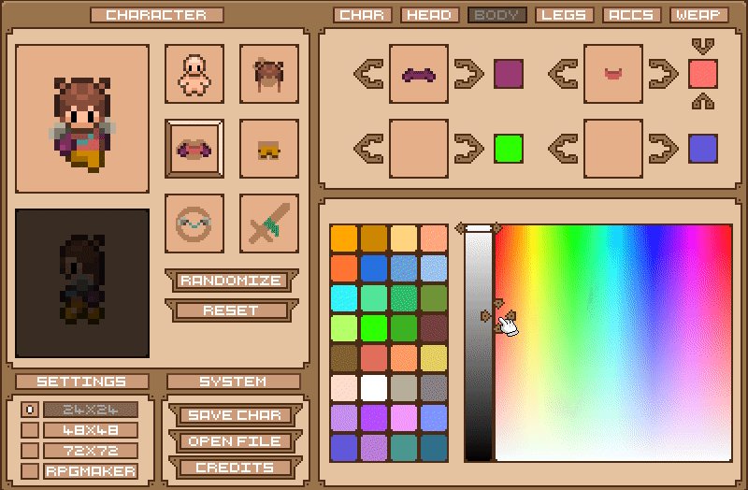748x490 pixels.
Task: Select the salmon color slot swatch
Action: pos(703,74)
